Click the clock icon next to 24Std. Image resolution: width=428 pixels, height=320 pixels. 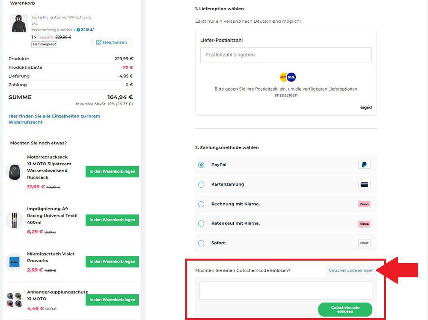(x=78, y=30)
